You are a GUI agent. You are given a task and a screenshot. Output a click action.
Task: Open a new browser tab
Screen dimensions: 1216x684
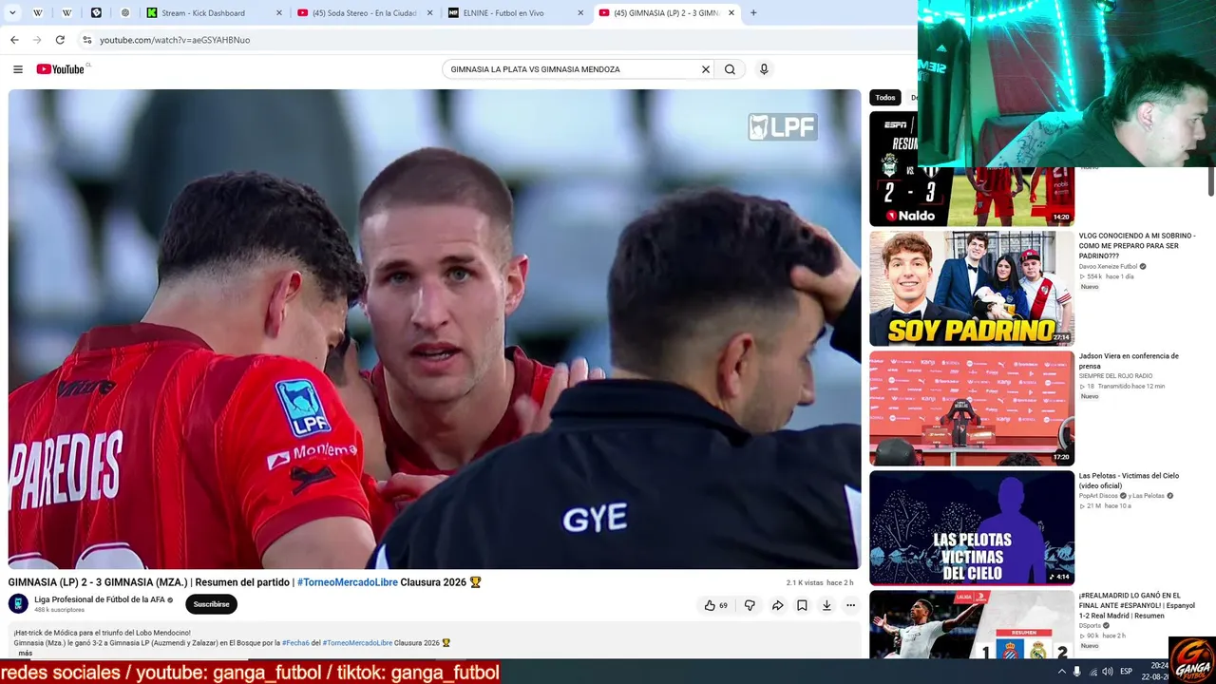click(x=753, y=13)
